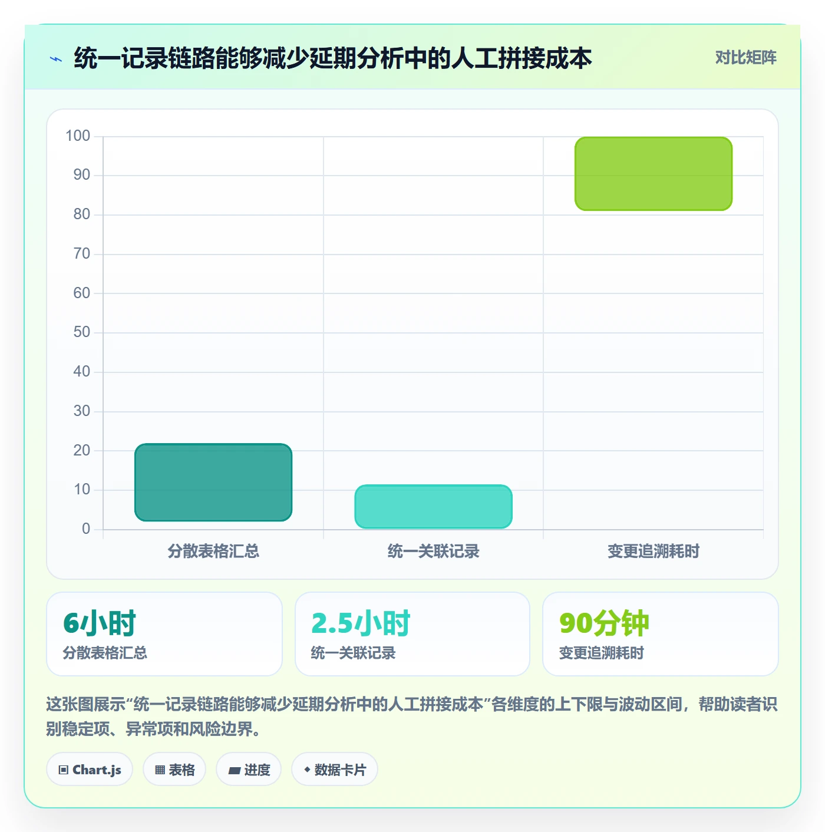Click the y-axis tick label 50
This screenshot has width=825, height=832.
[82, 332]
